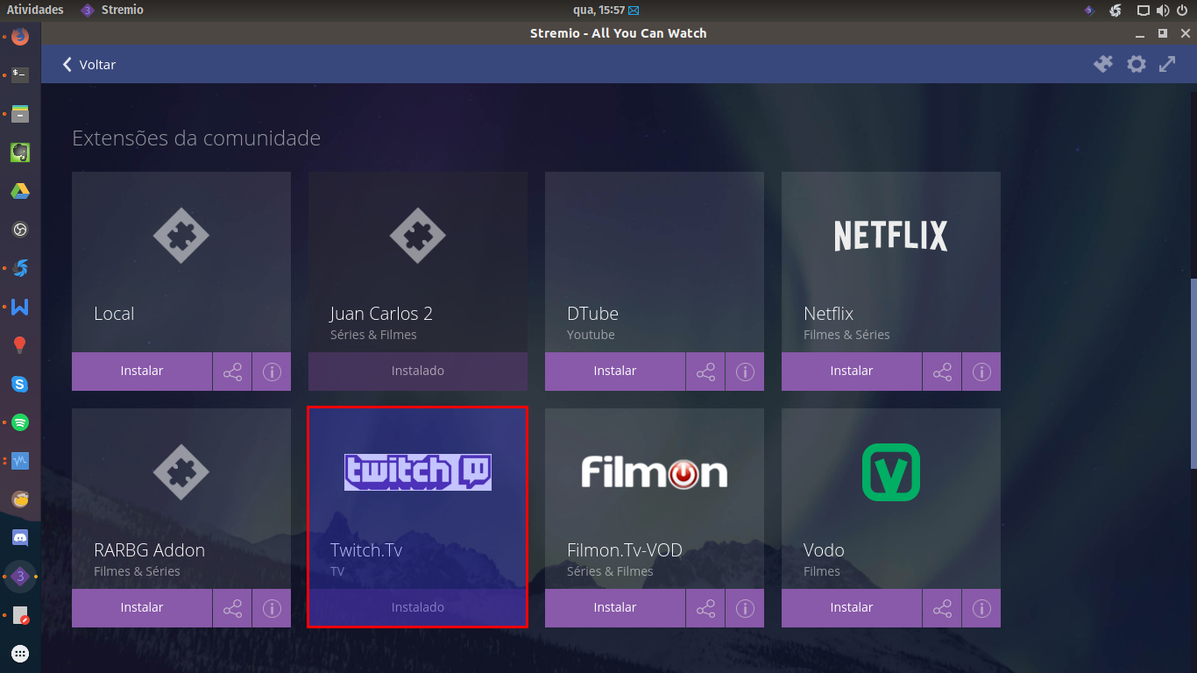1197x673 pixels.
Task: Go back with the Voltar arrow
Action: click(89, 65)
